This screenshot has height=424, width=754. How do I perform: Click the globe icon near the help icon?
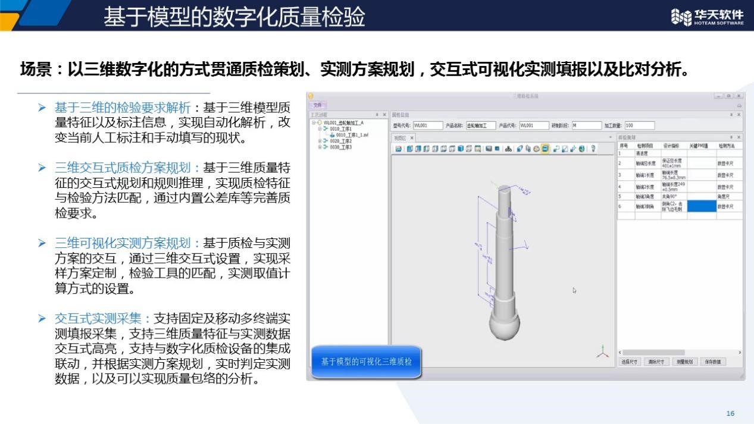pos(581,149)
